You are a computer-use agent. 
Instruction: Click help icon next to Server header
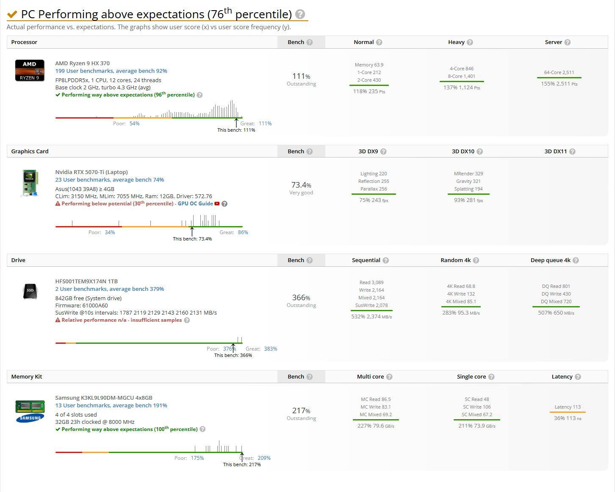click(567, 42)
